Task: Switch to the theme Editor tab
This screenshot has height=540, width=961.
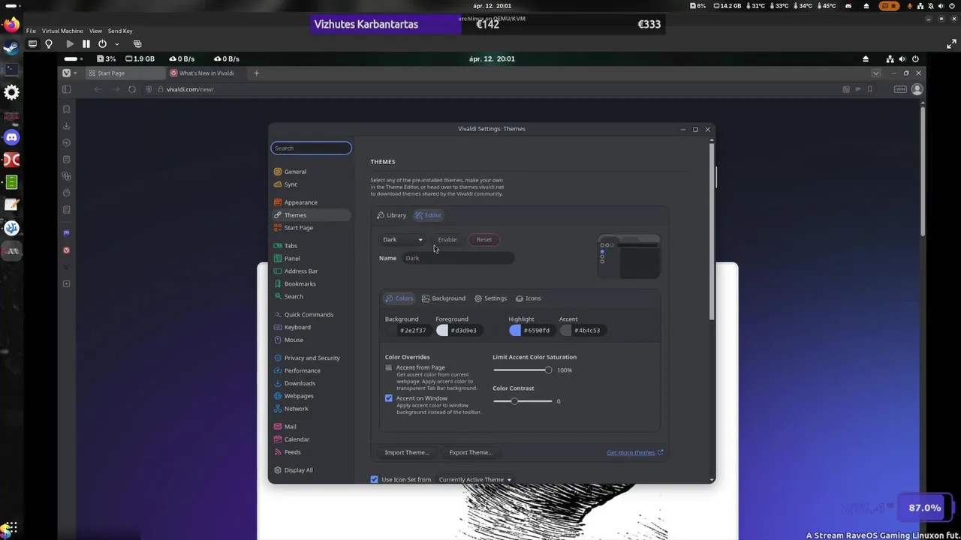Action: coord(429,215)
